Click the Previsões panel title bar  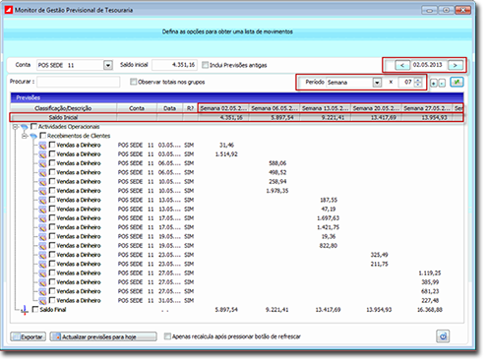[x=237, y=97]
